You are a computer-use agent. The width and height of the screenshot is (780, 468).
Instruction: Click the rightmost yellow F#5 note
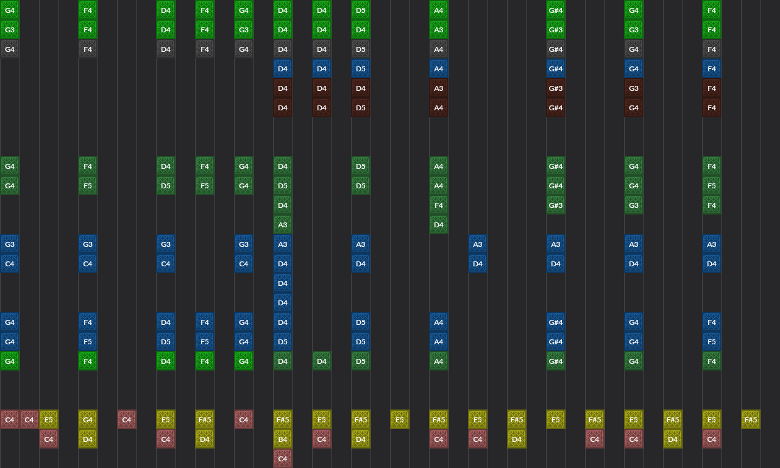tap(751, 419)
